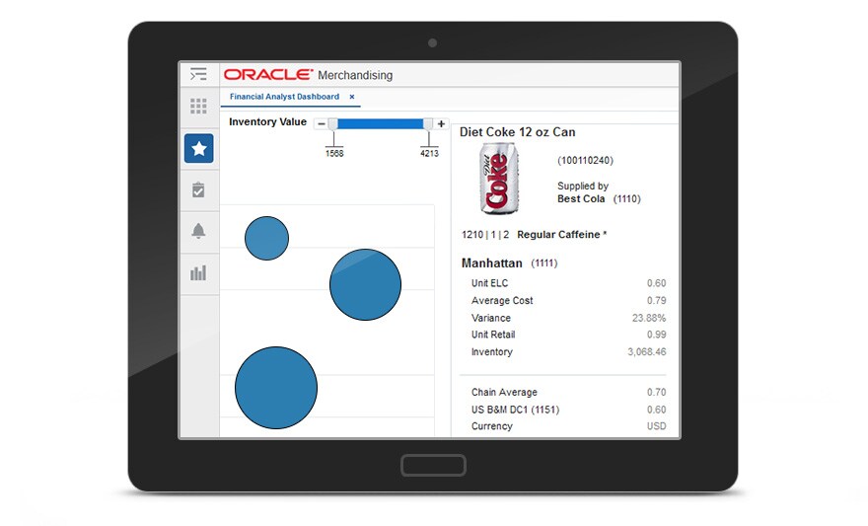Select the small top-left bubble in chart
The width and height of the screenshot is (868, 526).
[x=267, y=238]
